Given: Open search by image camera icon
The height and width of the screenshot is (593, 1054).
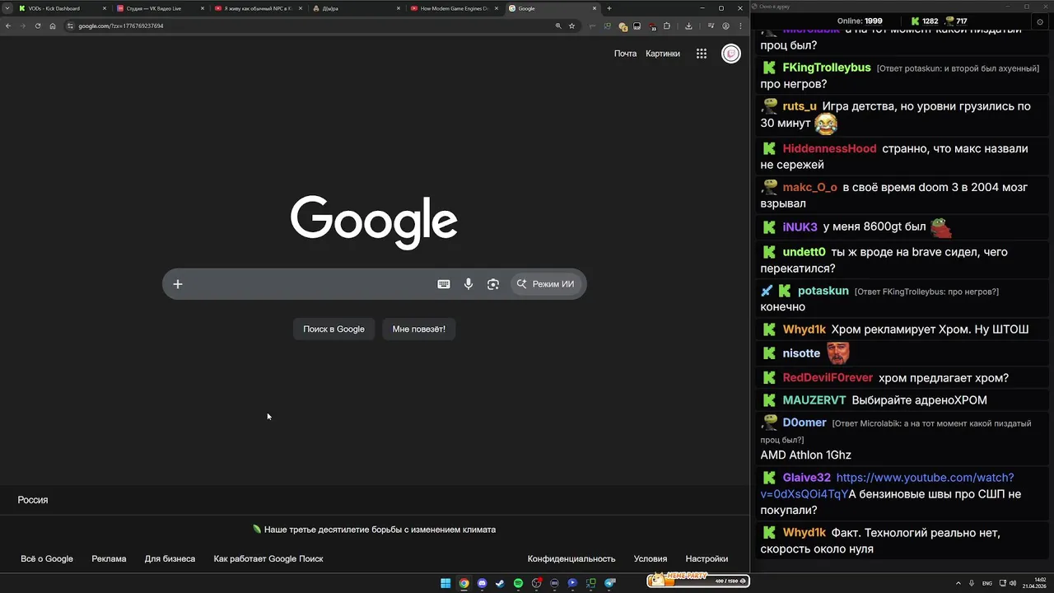Looking at the screenshot, I should (493, 284).
